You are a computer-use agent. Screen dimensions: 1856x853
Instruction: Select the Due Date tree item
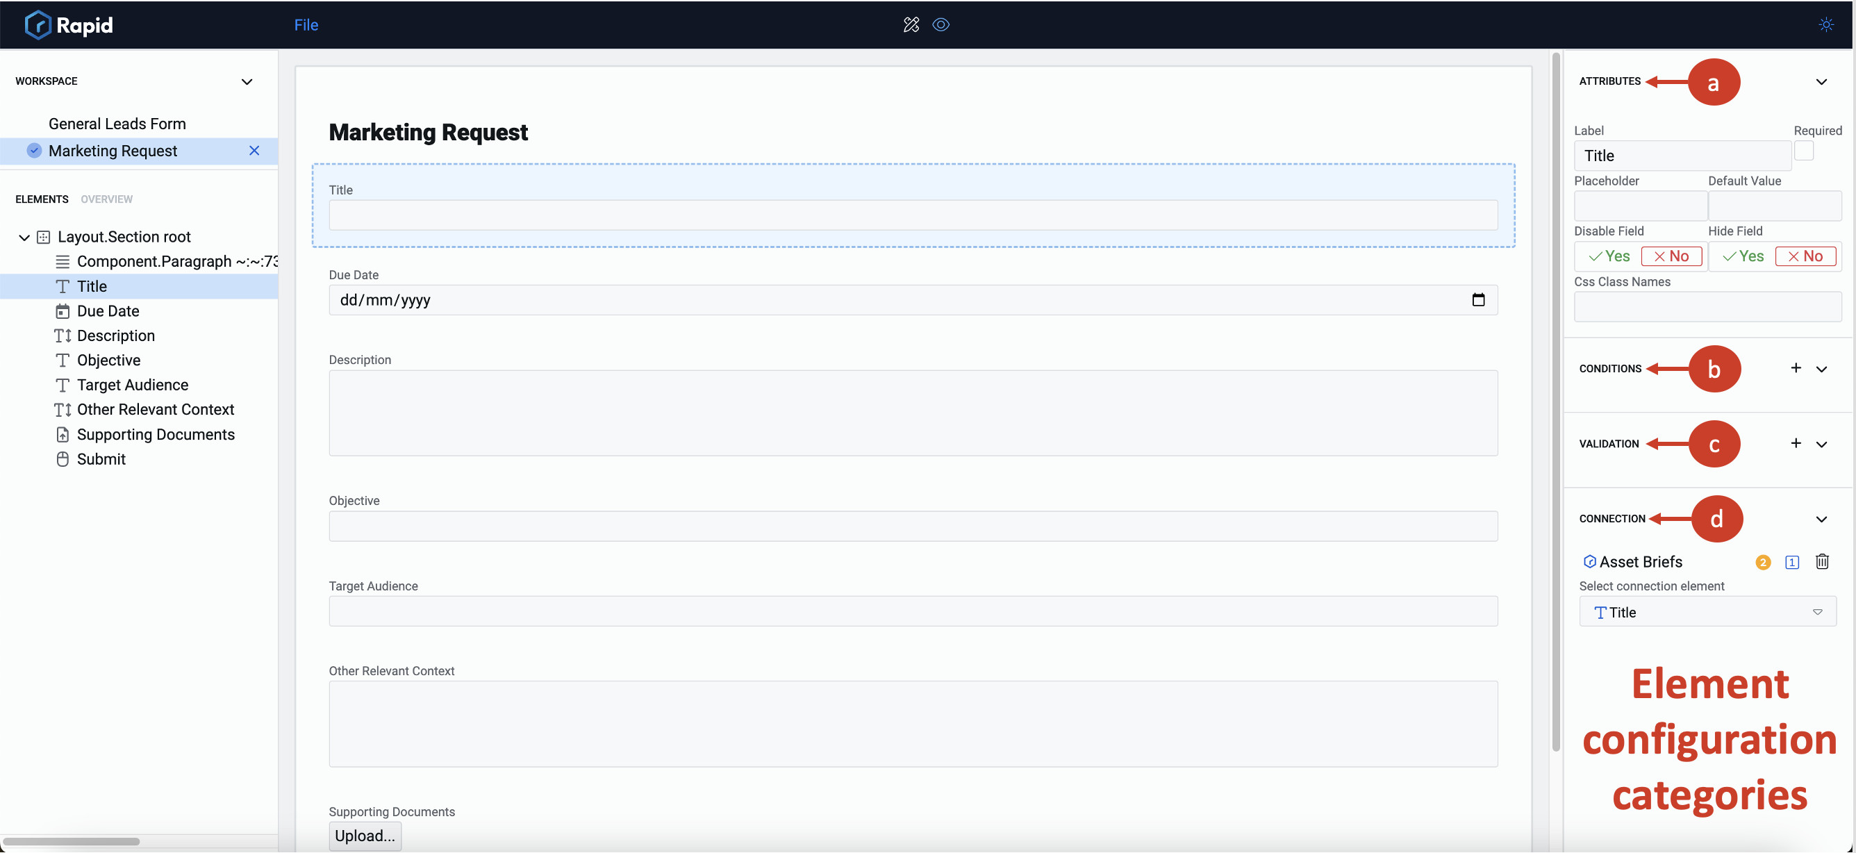[108, 310]
